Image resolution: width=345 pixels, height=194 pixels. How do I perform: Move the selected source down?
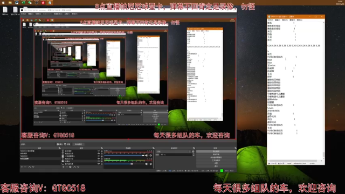click(78, 167)
